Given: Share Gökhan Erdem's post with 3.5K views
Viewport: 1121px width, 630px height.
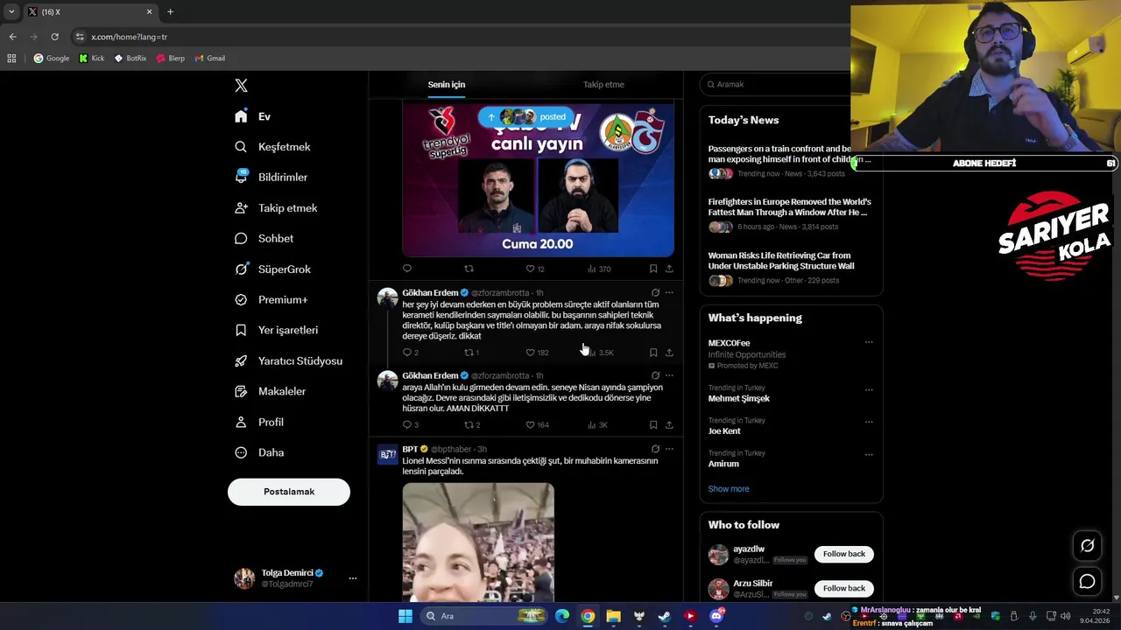Looking at the screenshot, I should tap(669, 353).
